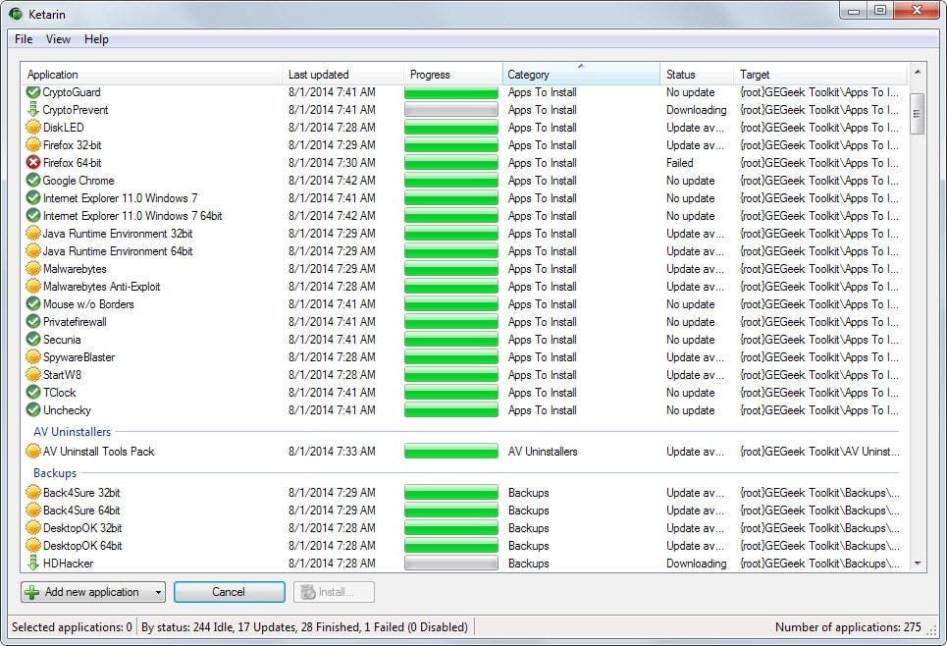Click the Cancel button
Viewport: 947px width, 646px height.
coord(229,592)
